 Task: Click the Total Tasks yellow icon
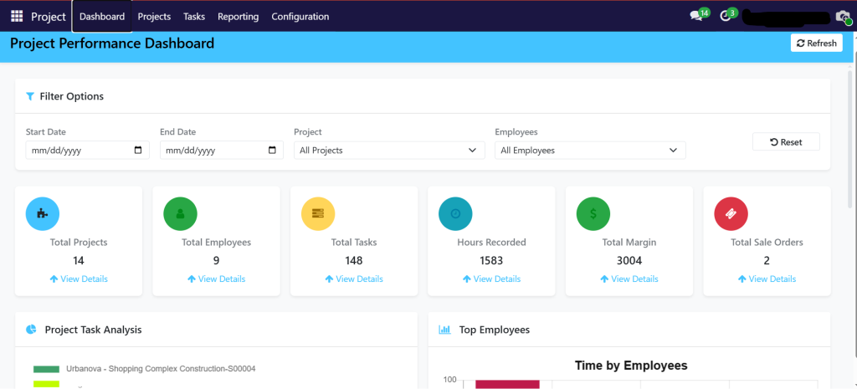click(x=318, y=213)
